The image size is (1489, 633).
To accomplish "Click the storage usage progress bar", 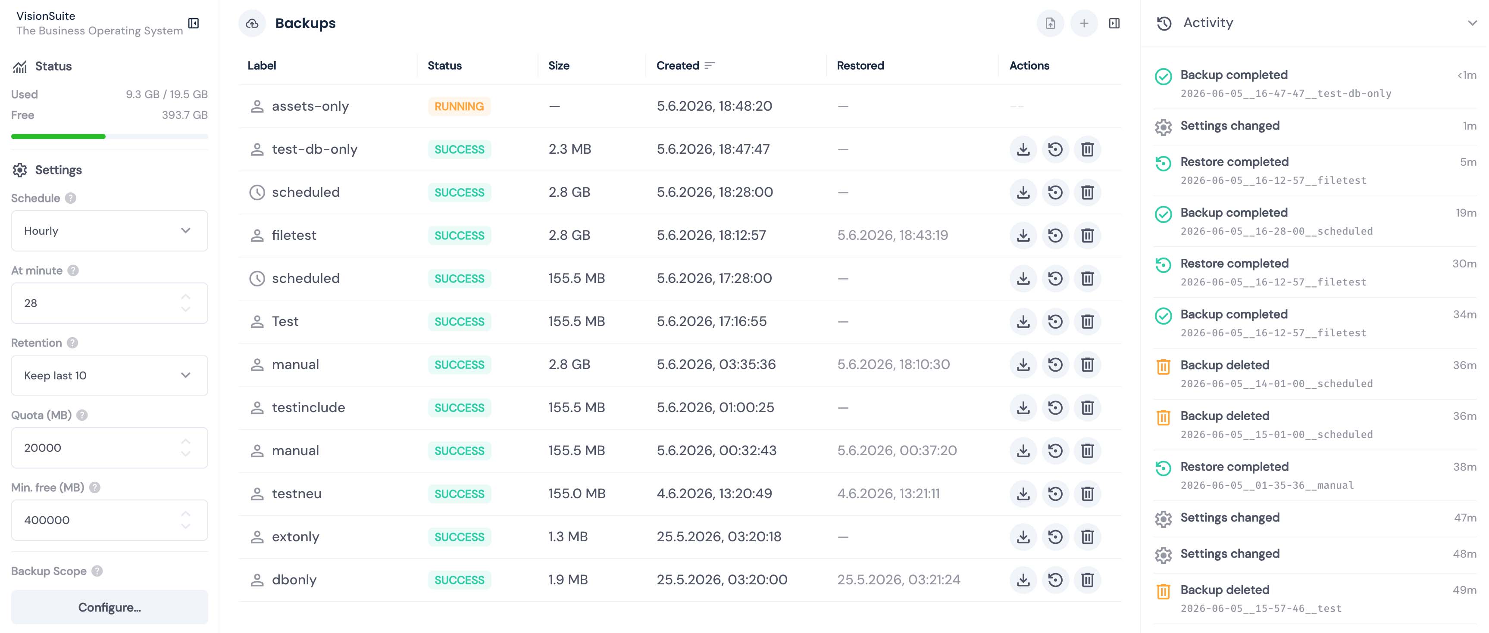I will click(x=109, y=137).
